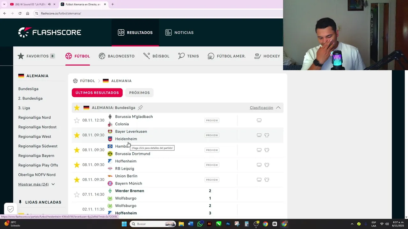Screen dimensions: 408x229
Task: Click TV icon for Union Berlin vs Bayern
Action: click(259, 180)
